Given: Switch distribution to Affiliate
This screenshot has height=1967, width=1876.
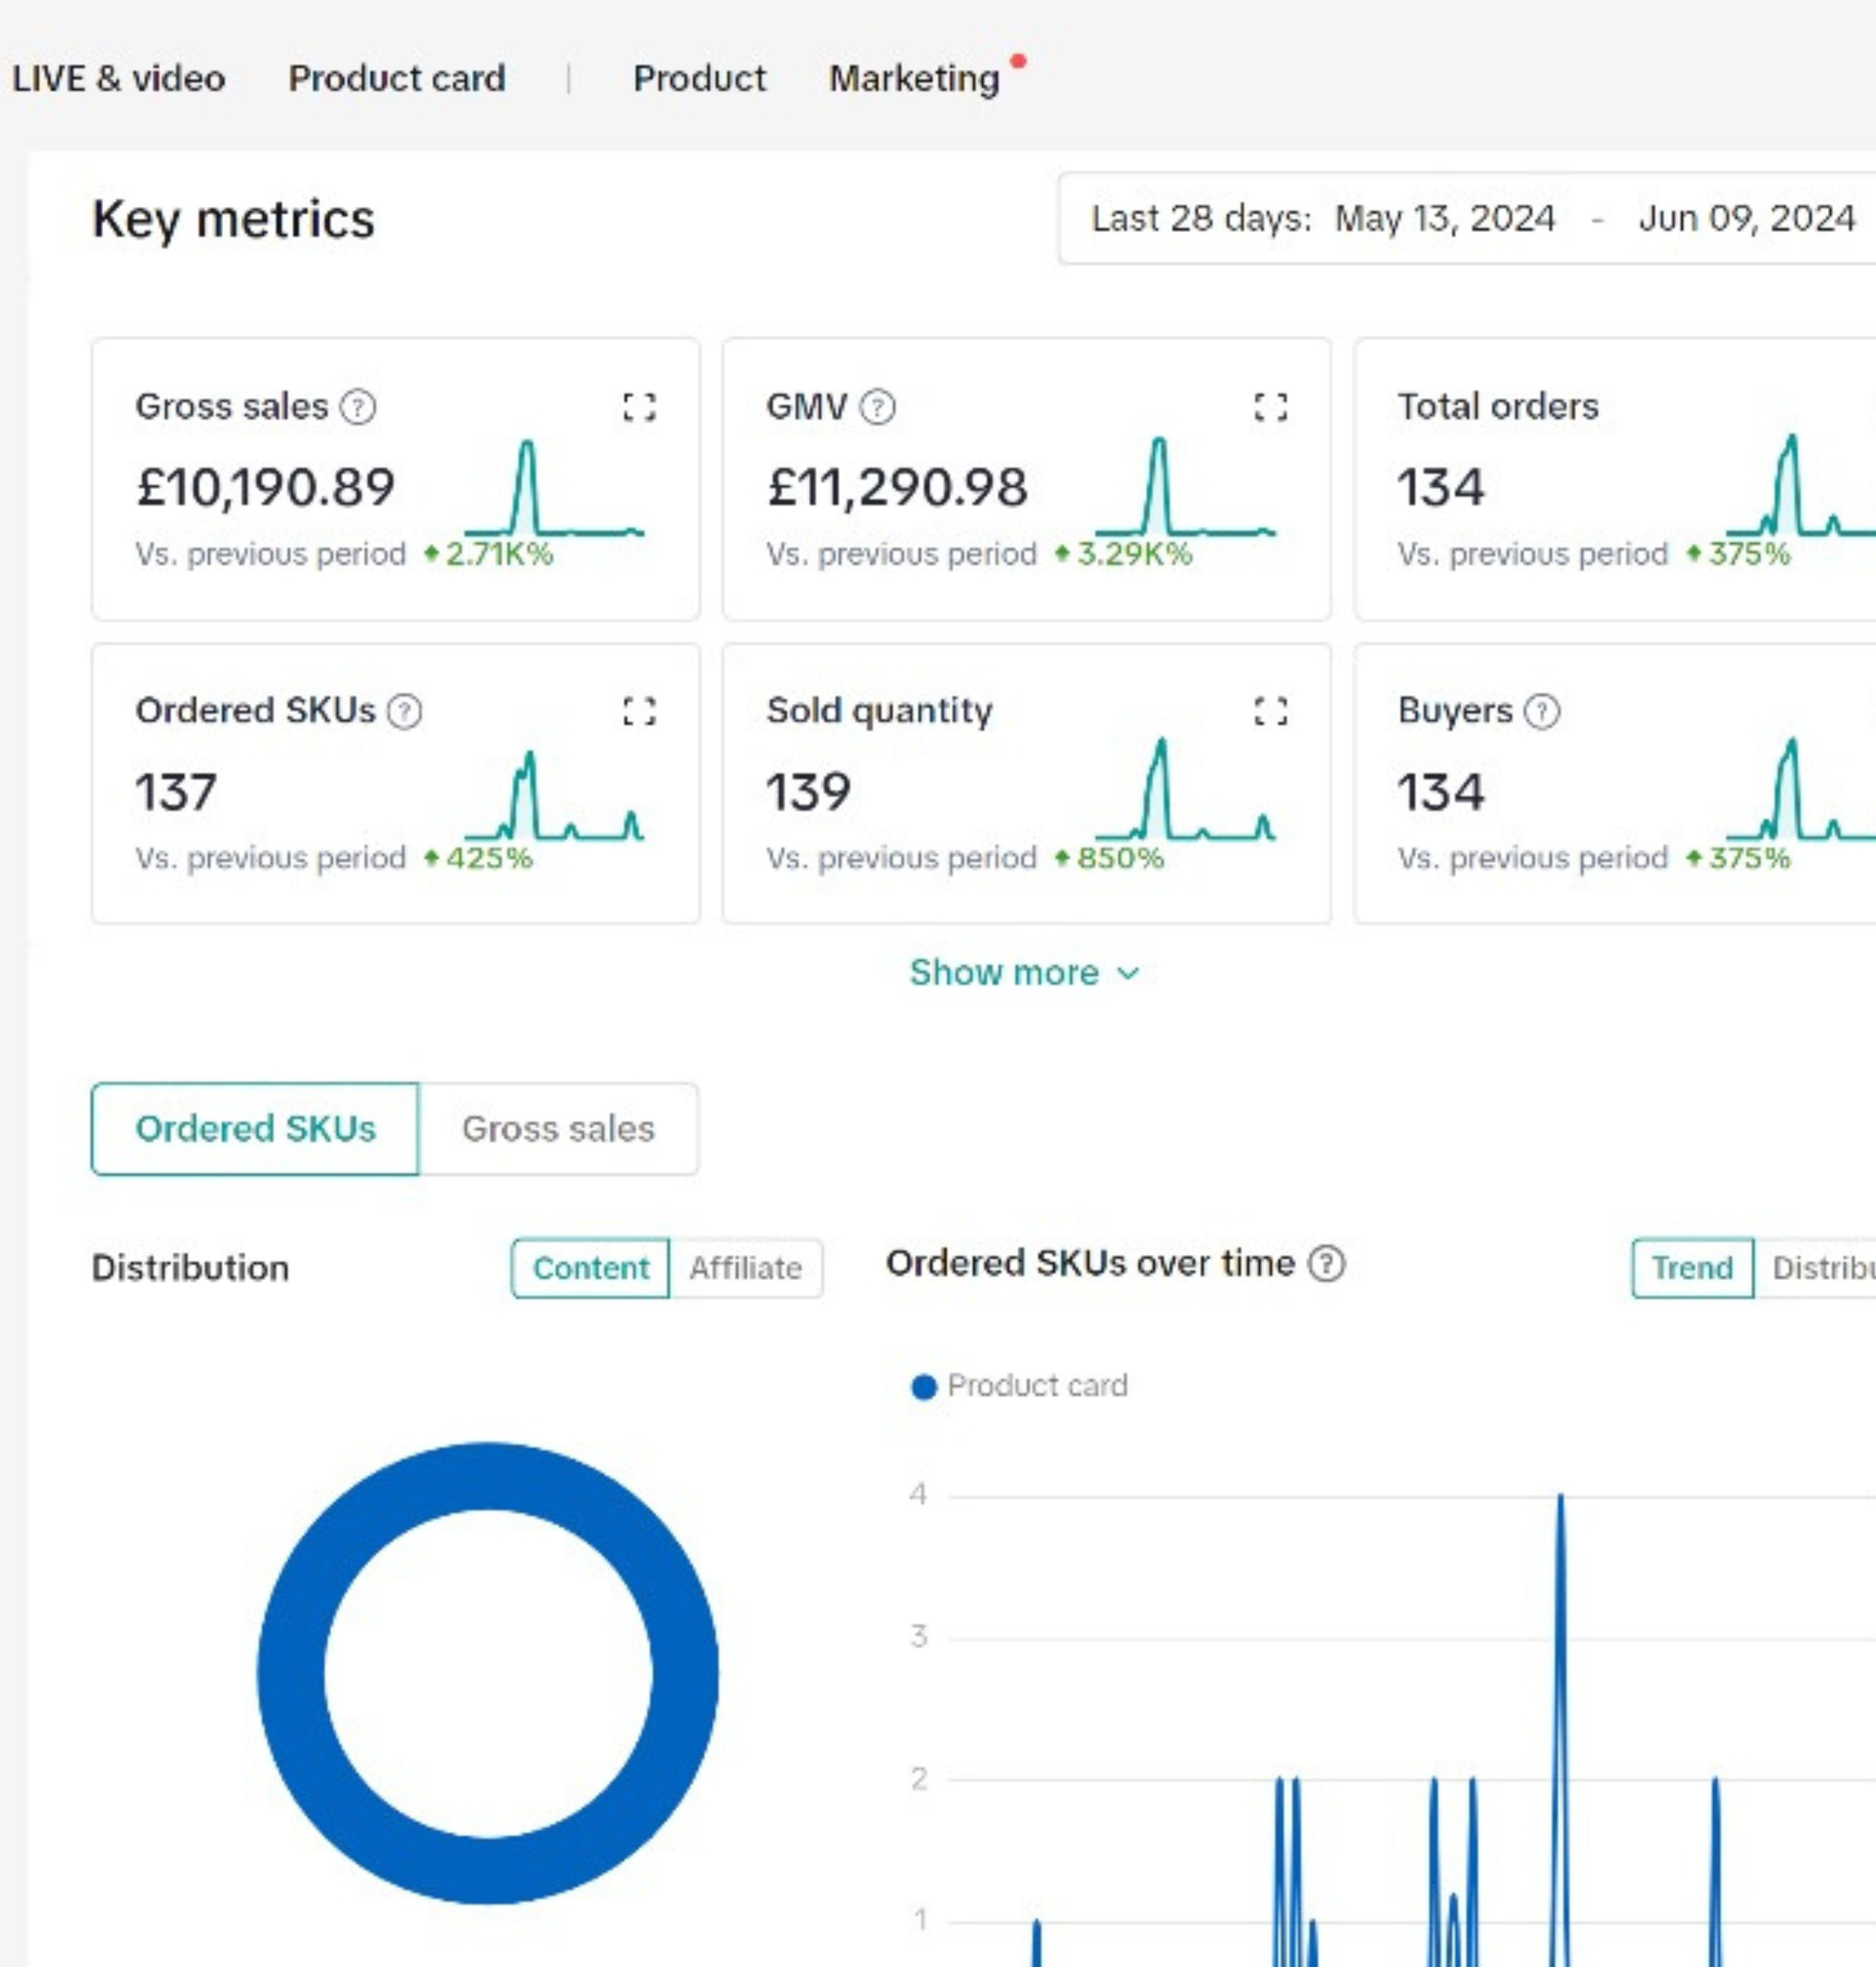Looking at the screenshot, I should tap(746, 1268).
